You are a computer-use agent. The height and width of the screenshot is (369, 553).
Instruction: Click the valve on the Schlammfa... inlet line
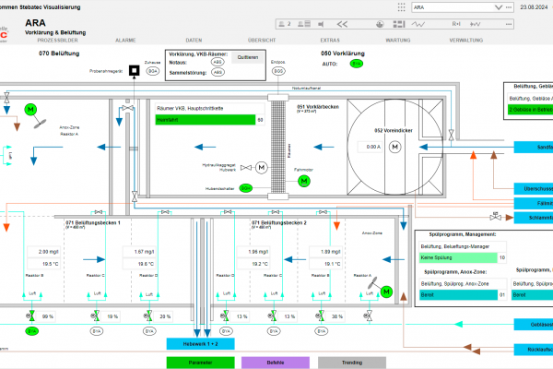496,217
